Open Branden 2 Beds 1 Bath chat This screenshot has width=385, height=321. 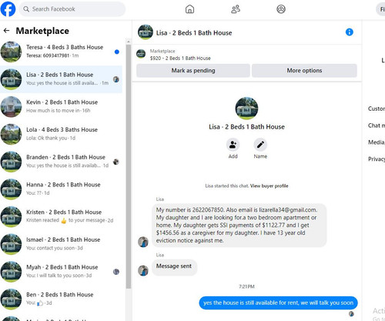pos(61,162)
